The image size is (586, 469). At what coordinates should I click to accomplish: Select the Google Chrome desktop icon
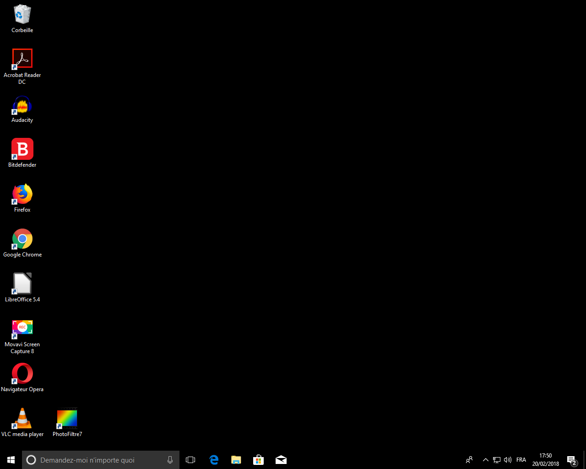22,243
